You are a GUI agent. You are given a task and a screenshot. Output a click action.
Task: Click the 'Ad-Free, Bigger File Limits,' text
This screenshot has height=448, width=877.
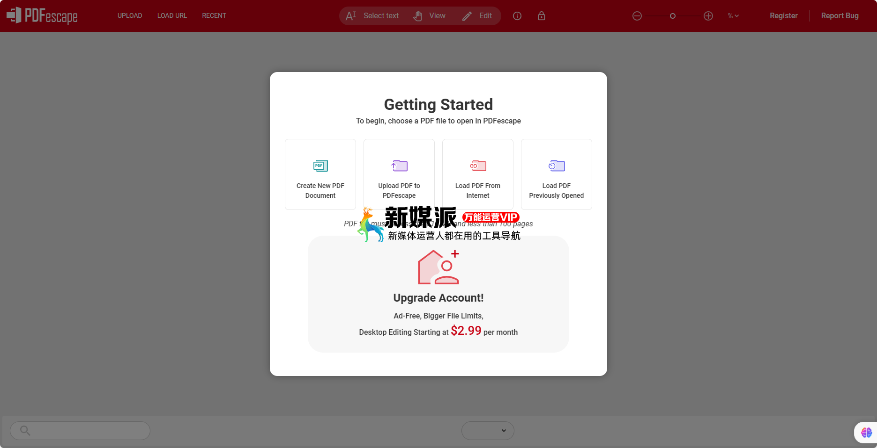pyautogui.click(x=438, y=316)
